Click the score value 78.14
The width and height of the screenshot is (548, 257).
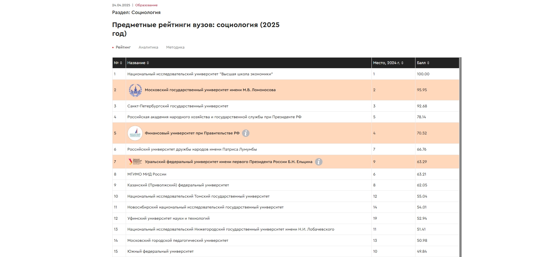(x=421, y=117)
